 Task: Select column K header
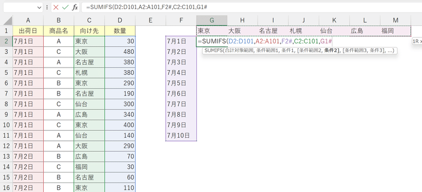334,20
